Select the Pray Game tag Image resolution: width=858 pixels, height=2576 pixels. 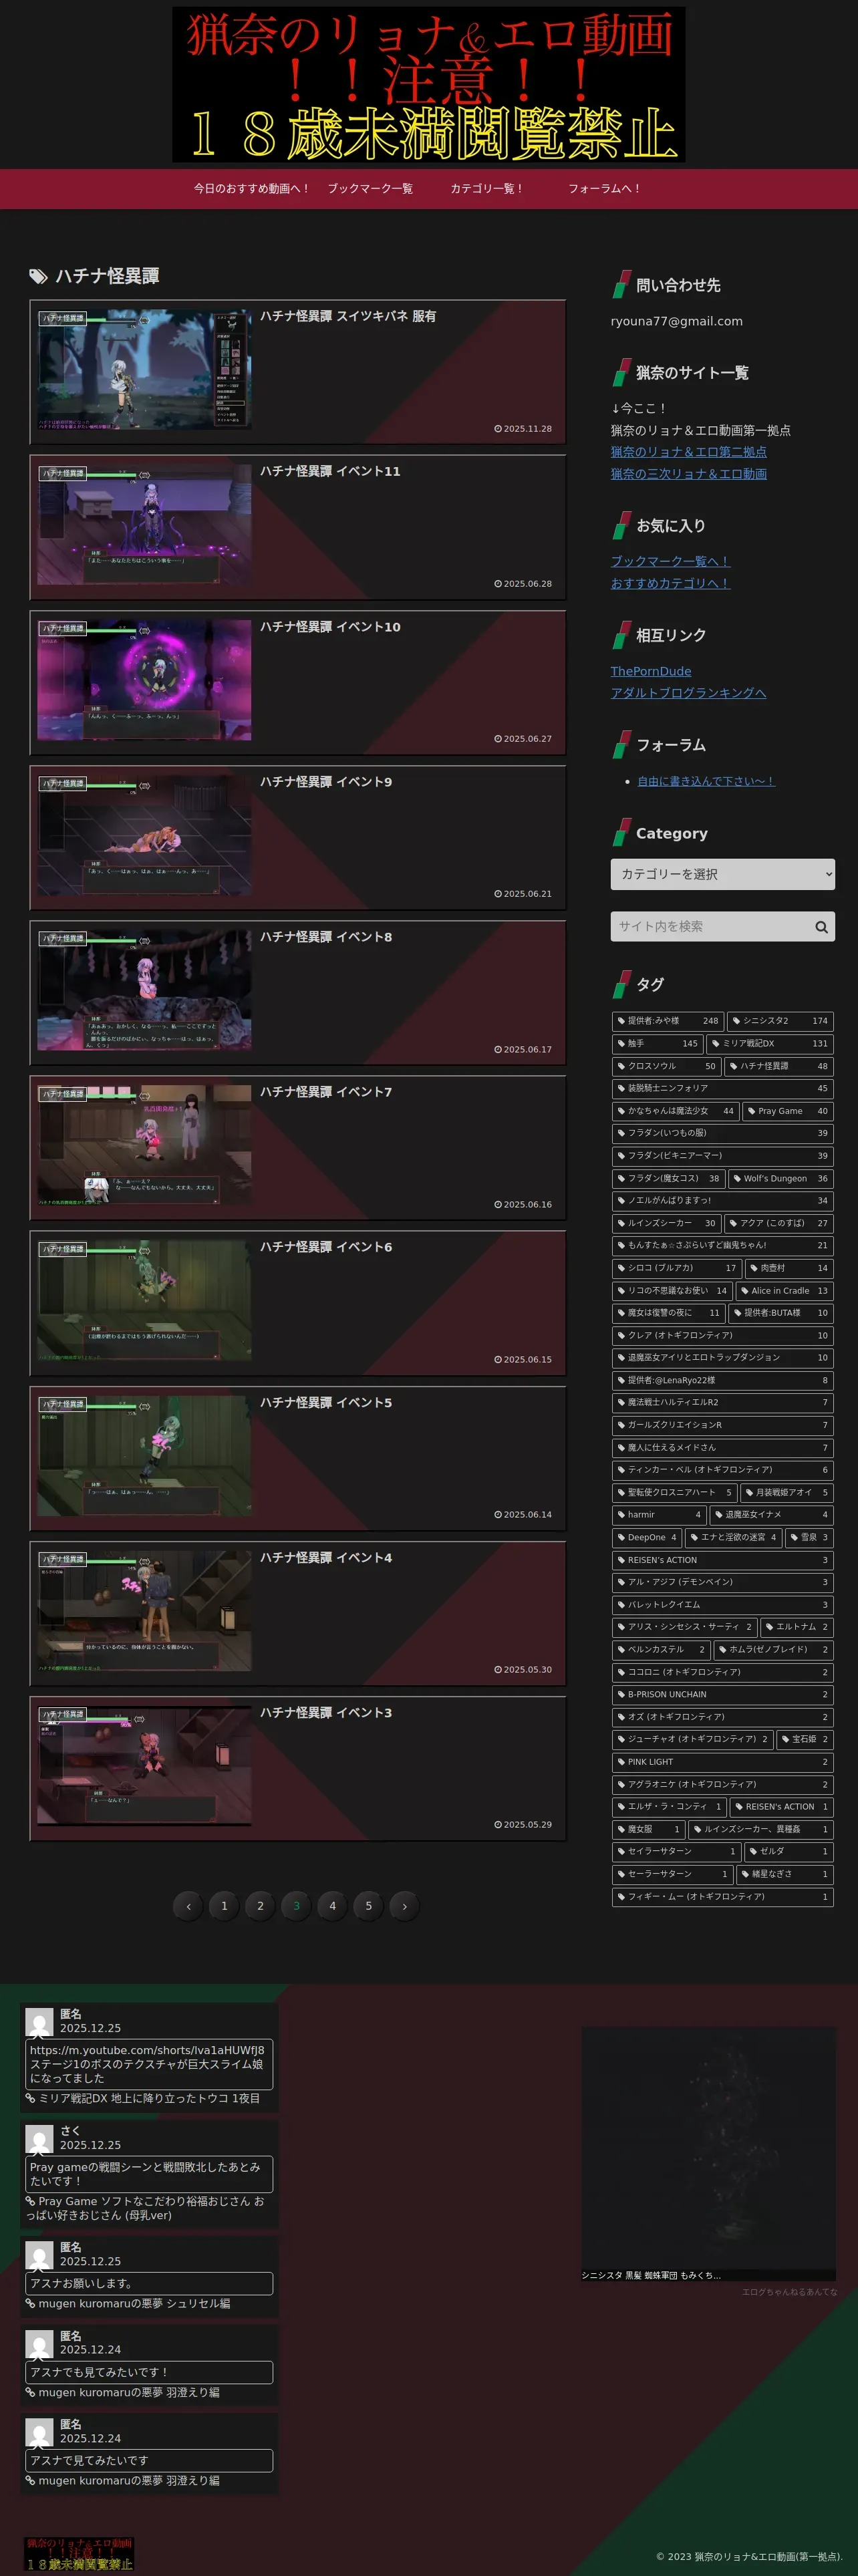coord(788,1111)
